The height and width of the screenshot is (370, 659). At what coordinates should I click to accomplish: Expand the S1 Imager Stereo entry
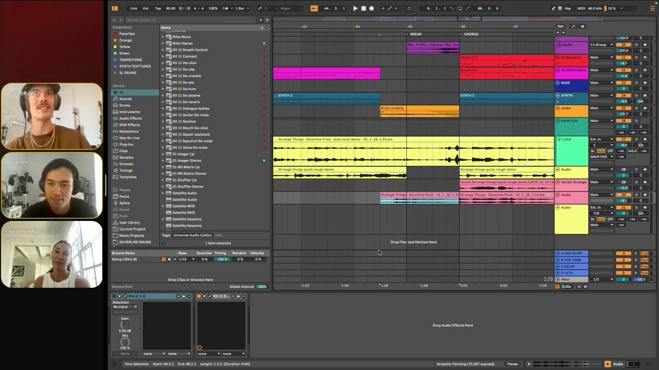coord(163,160)
